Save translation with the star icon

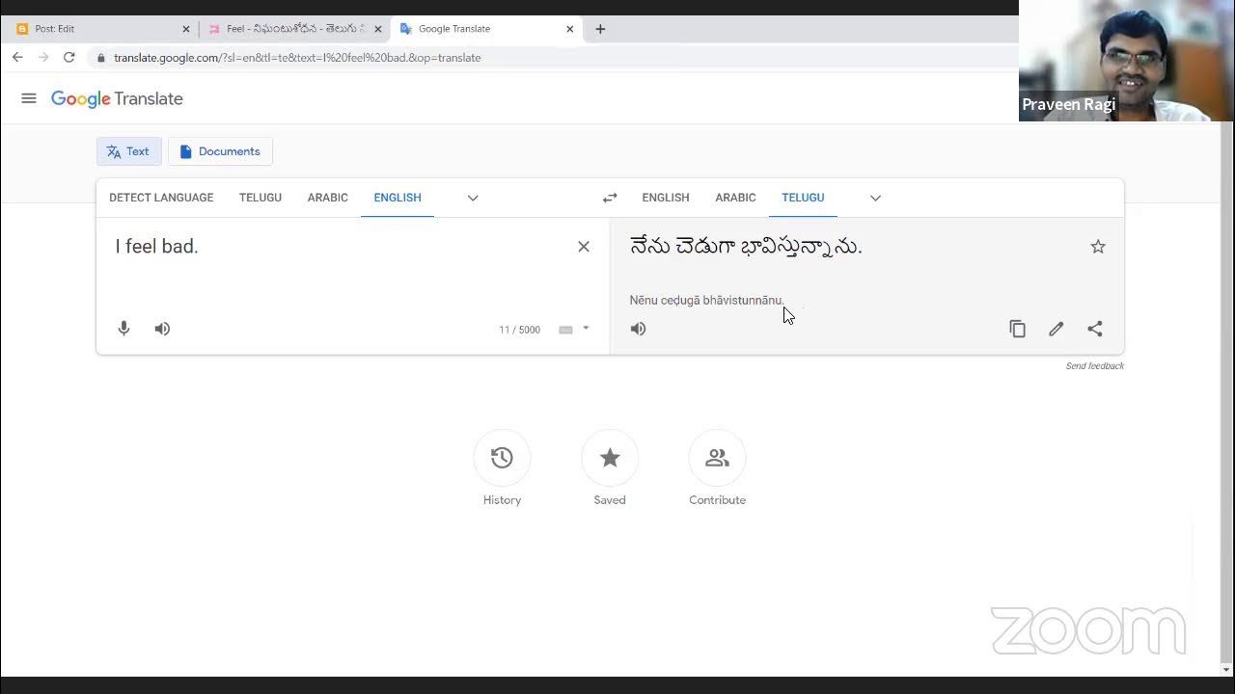(x=1098, y=247)
